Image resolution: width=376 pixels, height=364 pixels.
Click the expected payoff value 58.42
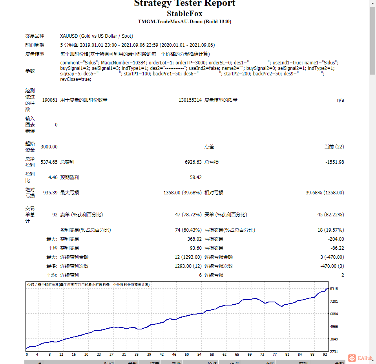click(x=196, y=177)
